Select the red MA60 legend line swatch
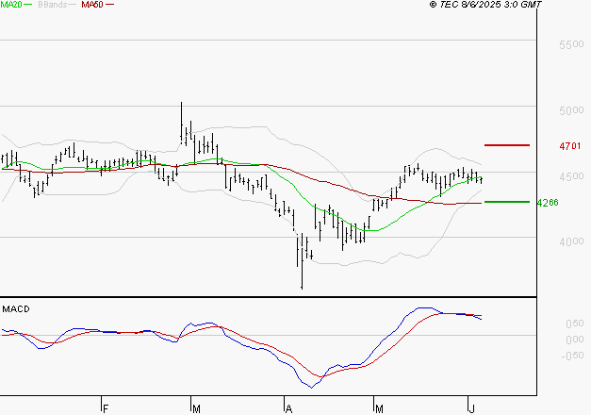The height and width of the screenshot is (415, 591). 109,6
